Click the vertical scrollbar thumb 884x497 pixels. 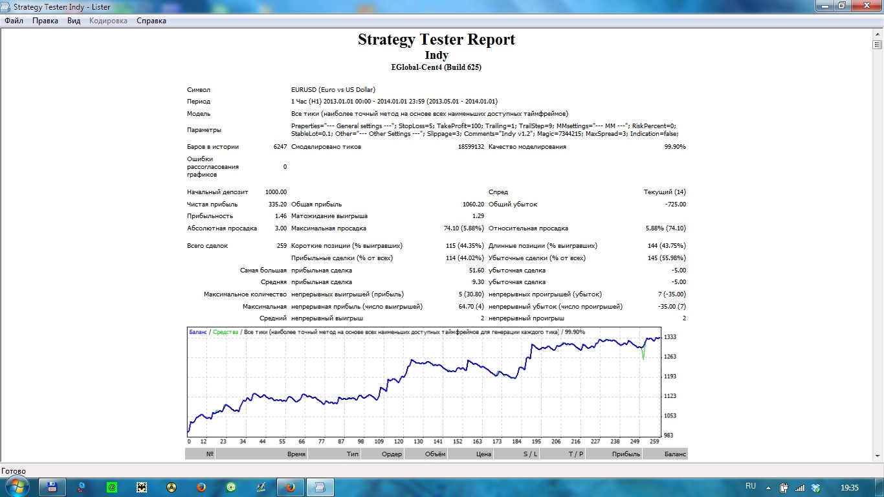click(878, 45)
